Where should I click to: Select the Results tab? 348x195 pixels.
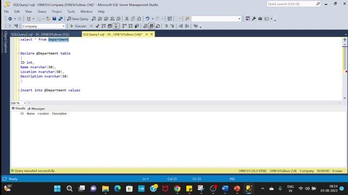click(18, 108)
